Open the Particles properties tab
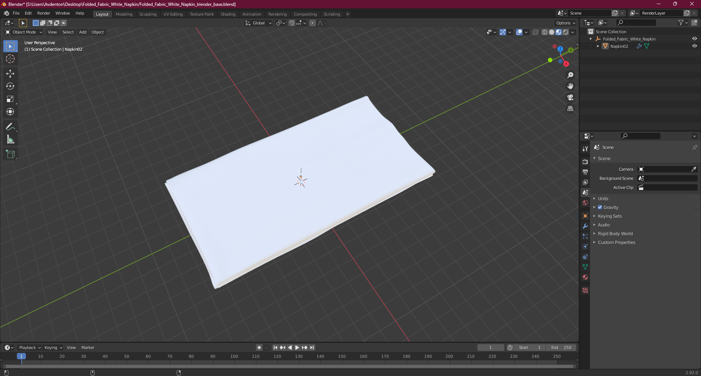The image size is (701, 376). pos(585,236)
